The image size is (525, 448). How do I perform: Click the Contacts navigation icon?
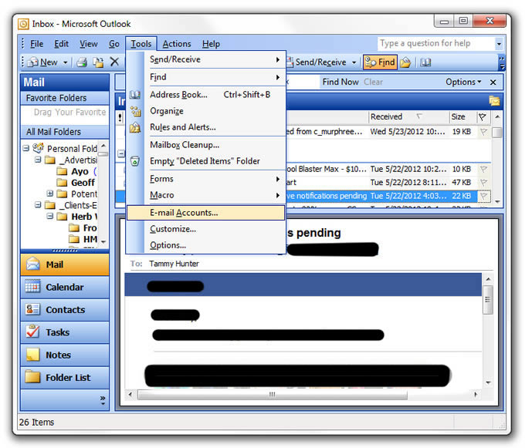32,309
